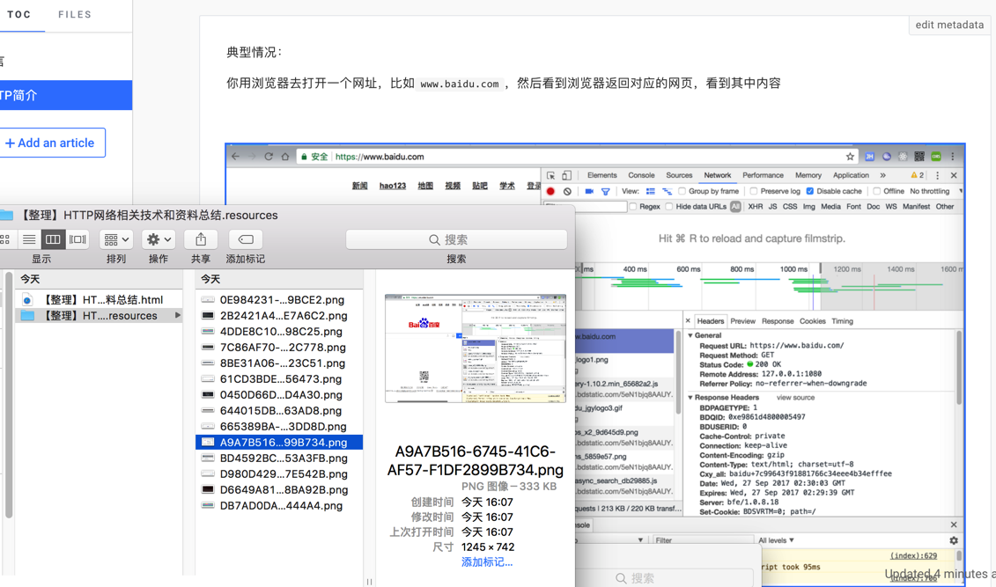Switch Finder to column view
This screenshot has height=587, width=996.
(x=53, y=239)
